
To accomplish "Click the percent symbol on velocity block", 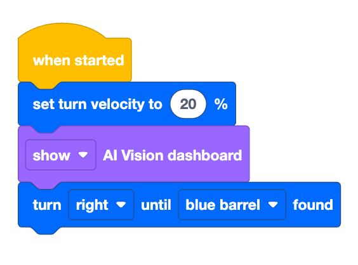I will pos(221,104).
